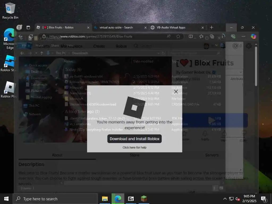Image resolution: width=272 pixels, height=204 pixels.
Task: Open Copilot in Edge toolbar
Action: (x=253, y=36)
